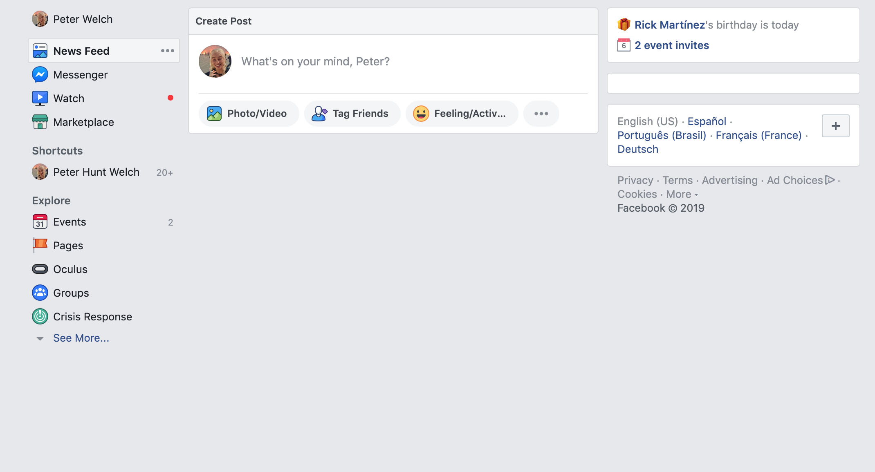Viewport: 875px width, 472px height.
Task: Click the 20+ shortcut notification count
Action: tap(164, 172)
